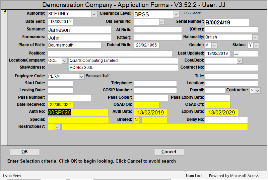Image resolution: width=268 pixels, height=180 pixels.
Task: Open the Authority dropdown list
Action: [94, 14]
